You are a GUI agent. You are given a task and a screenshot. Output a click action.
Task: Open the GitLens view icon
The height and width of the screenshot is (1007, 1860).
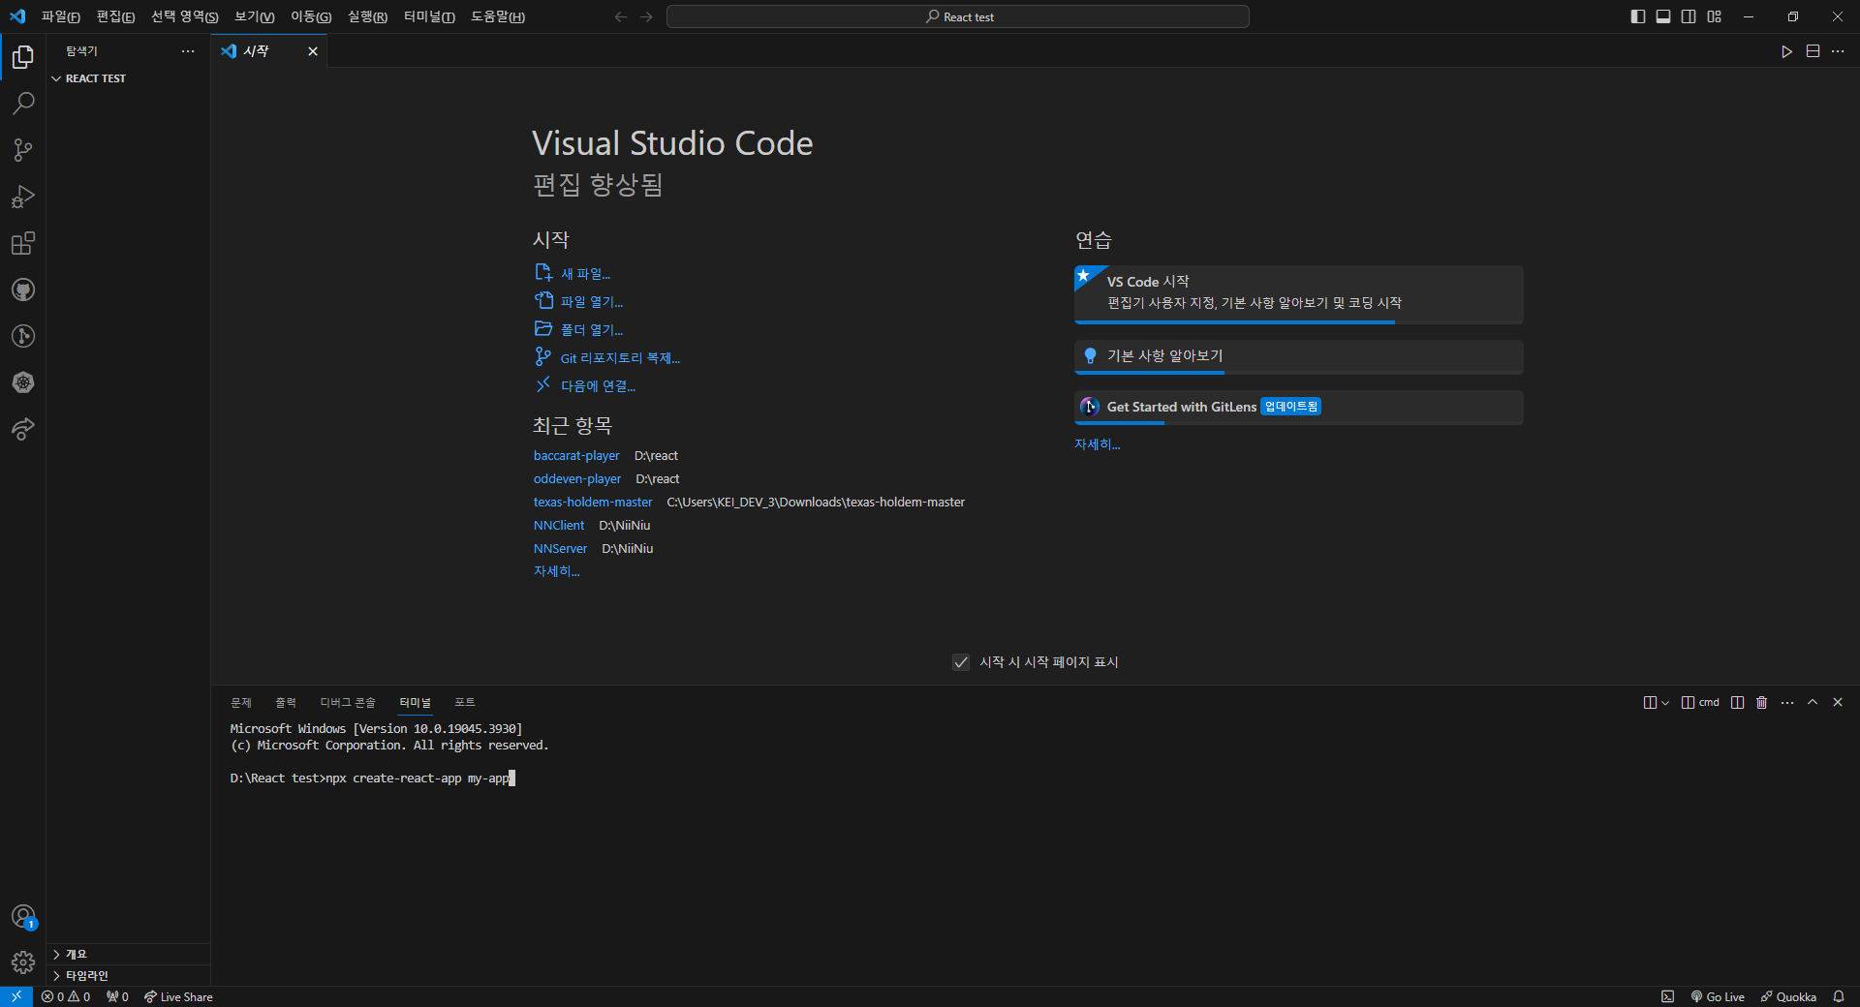pos(23,336)
